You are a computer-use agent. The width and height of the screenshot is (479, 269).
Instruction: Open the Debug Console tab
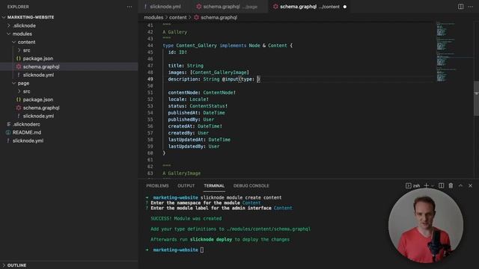coord(251,185)
